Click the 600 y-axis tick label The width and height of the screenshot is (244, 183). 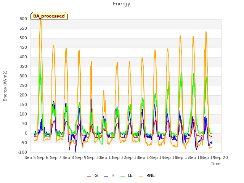click(23, 19)
